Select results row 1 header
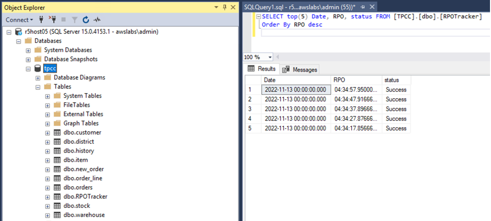The width and height of the screenshot is (491, 221). click(x=253, y=90)
